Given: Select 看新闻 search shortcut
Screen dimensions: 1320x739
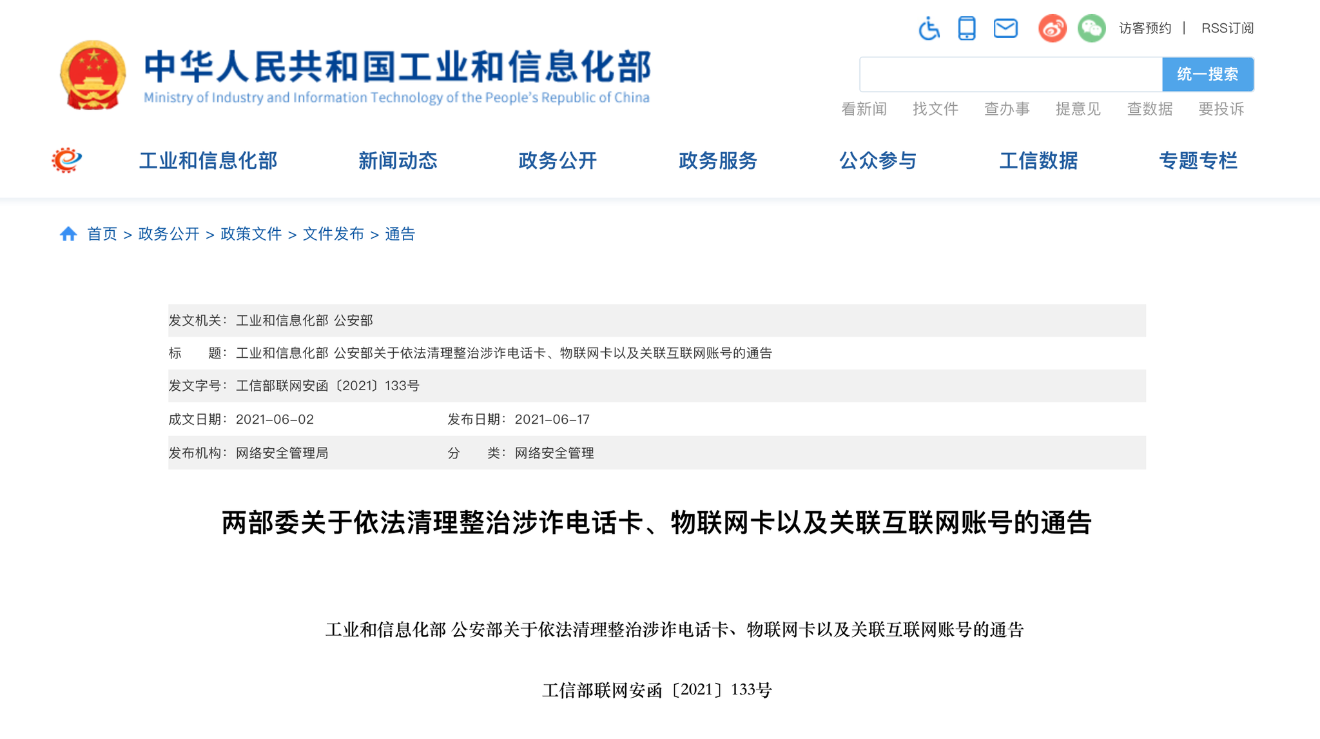Looking at the screenshot, I should pyautogui.click(x=864, y=109).
